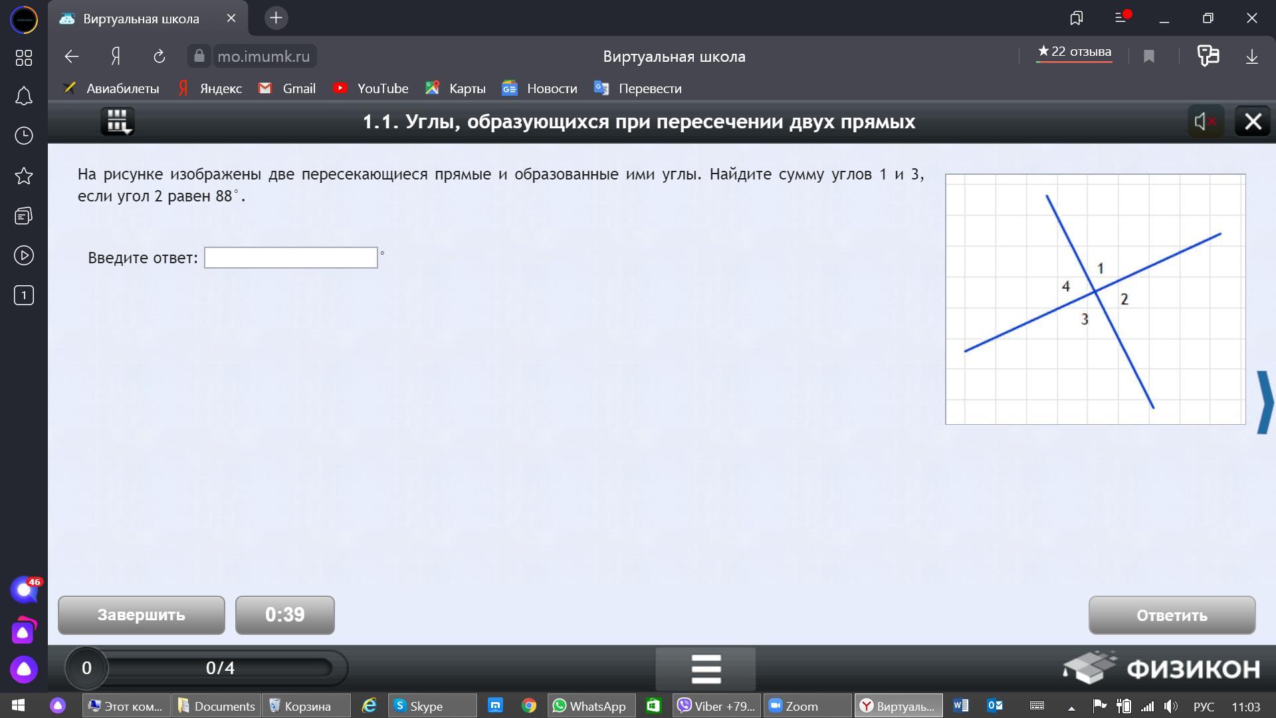This screenshot has width=1276, height=718.
Task: Close the lesson with the X button
Action: (x=1252, y=122)
